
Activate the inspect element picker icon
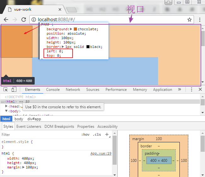(x=6, y=90)
